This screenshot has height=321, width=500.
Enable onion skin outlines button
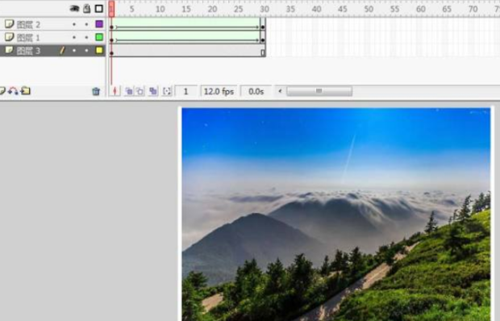[x=140, y=91]
